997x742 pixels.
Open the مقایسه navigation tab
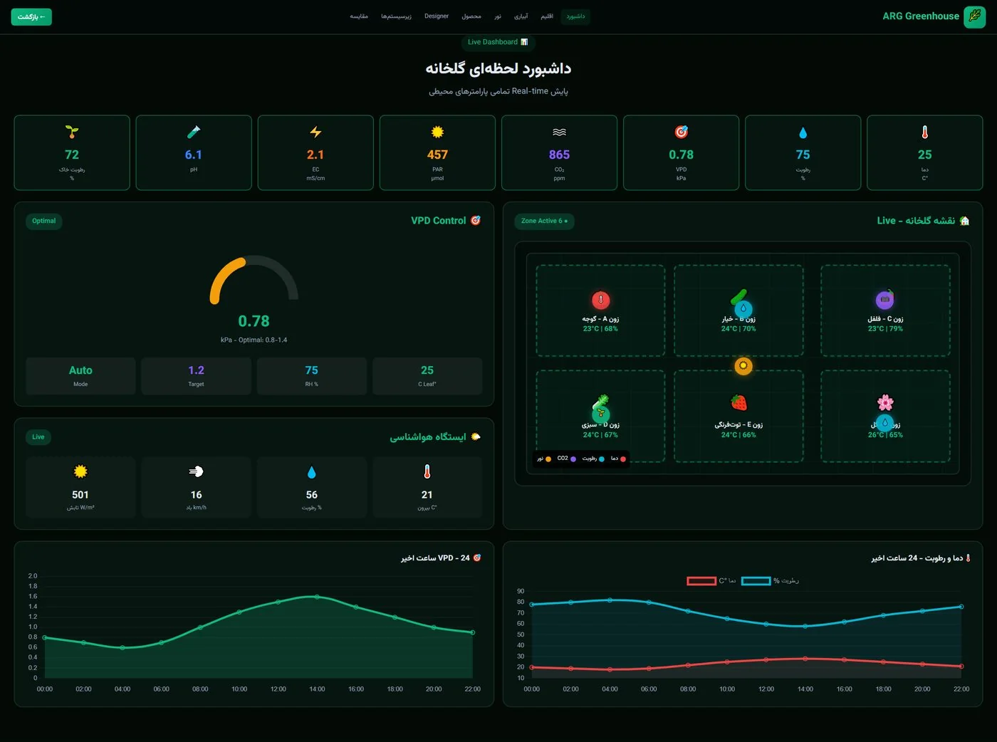[359, 16]
